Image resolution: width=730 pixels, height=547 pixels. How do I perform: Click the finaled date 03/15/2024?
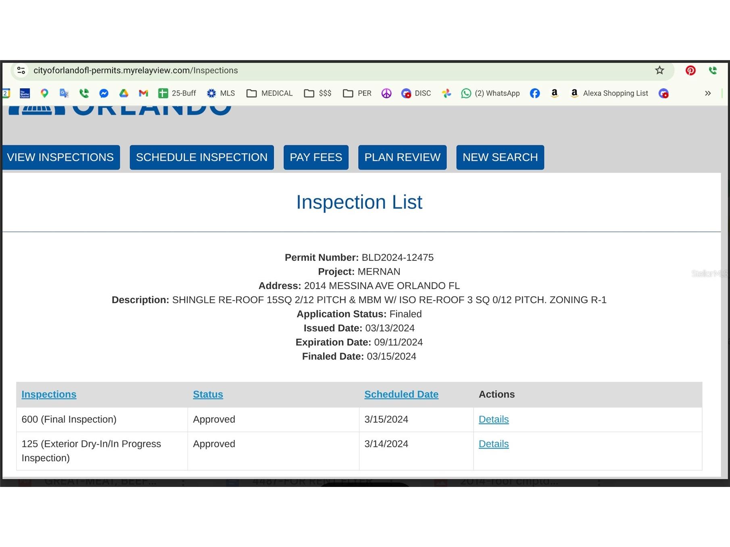pos(392,356)
